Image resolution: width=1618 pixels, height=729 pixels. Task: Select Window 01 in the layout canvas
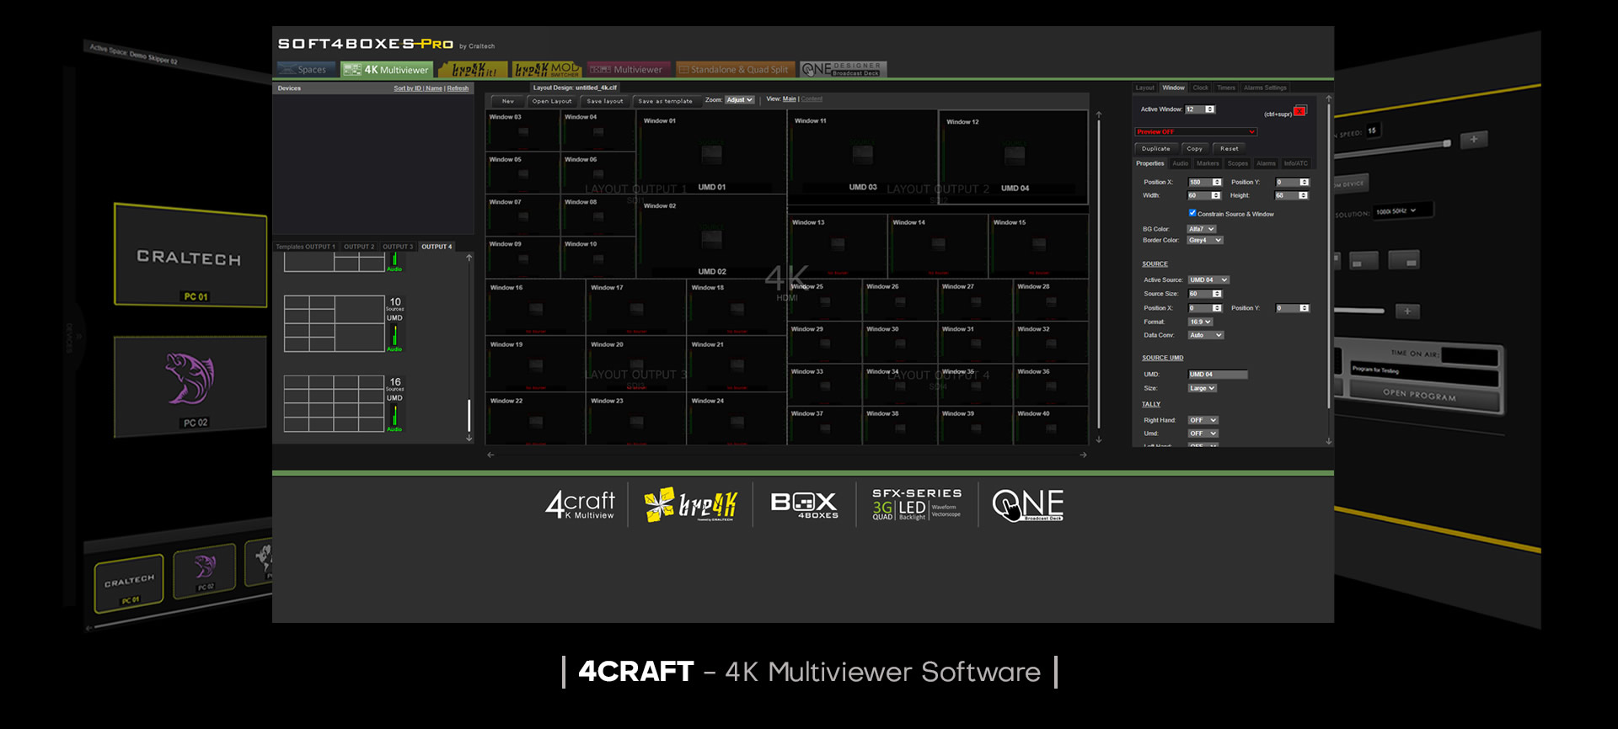coord(711,152)
